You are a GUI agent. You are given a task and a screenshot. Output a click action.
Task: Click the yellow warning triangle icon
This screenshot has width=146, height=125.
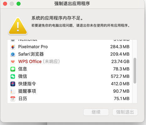(x=18, y=26)
